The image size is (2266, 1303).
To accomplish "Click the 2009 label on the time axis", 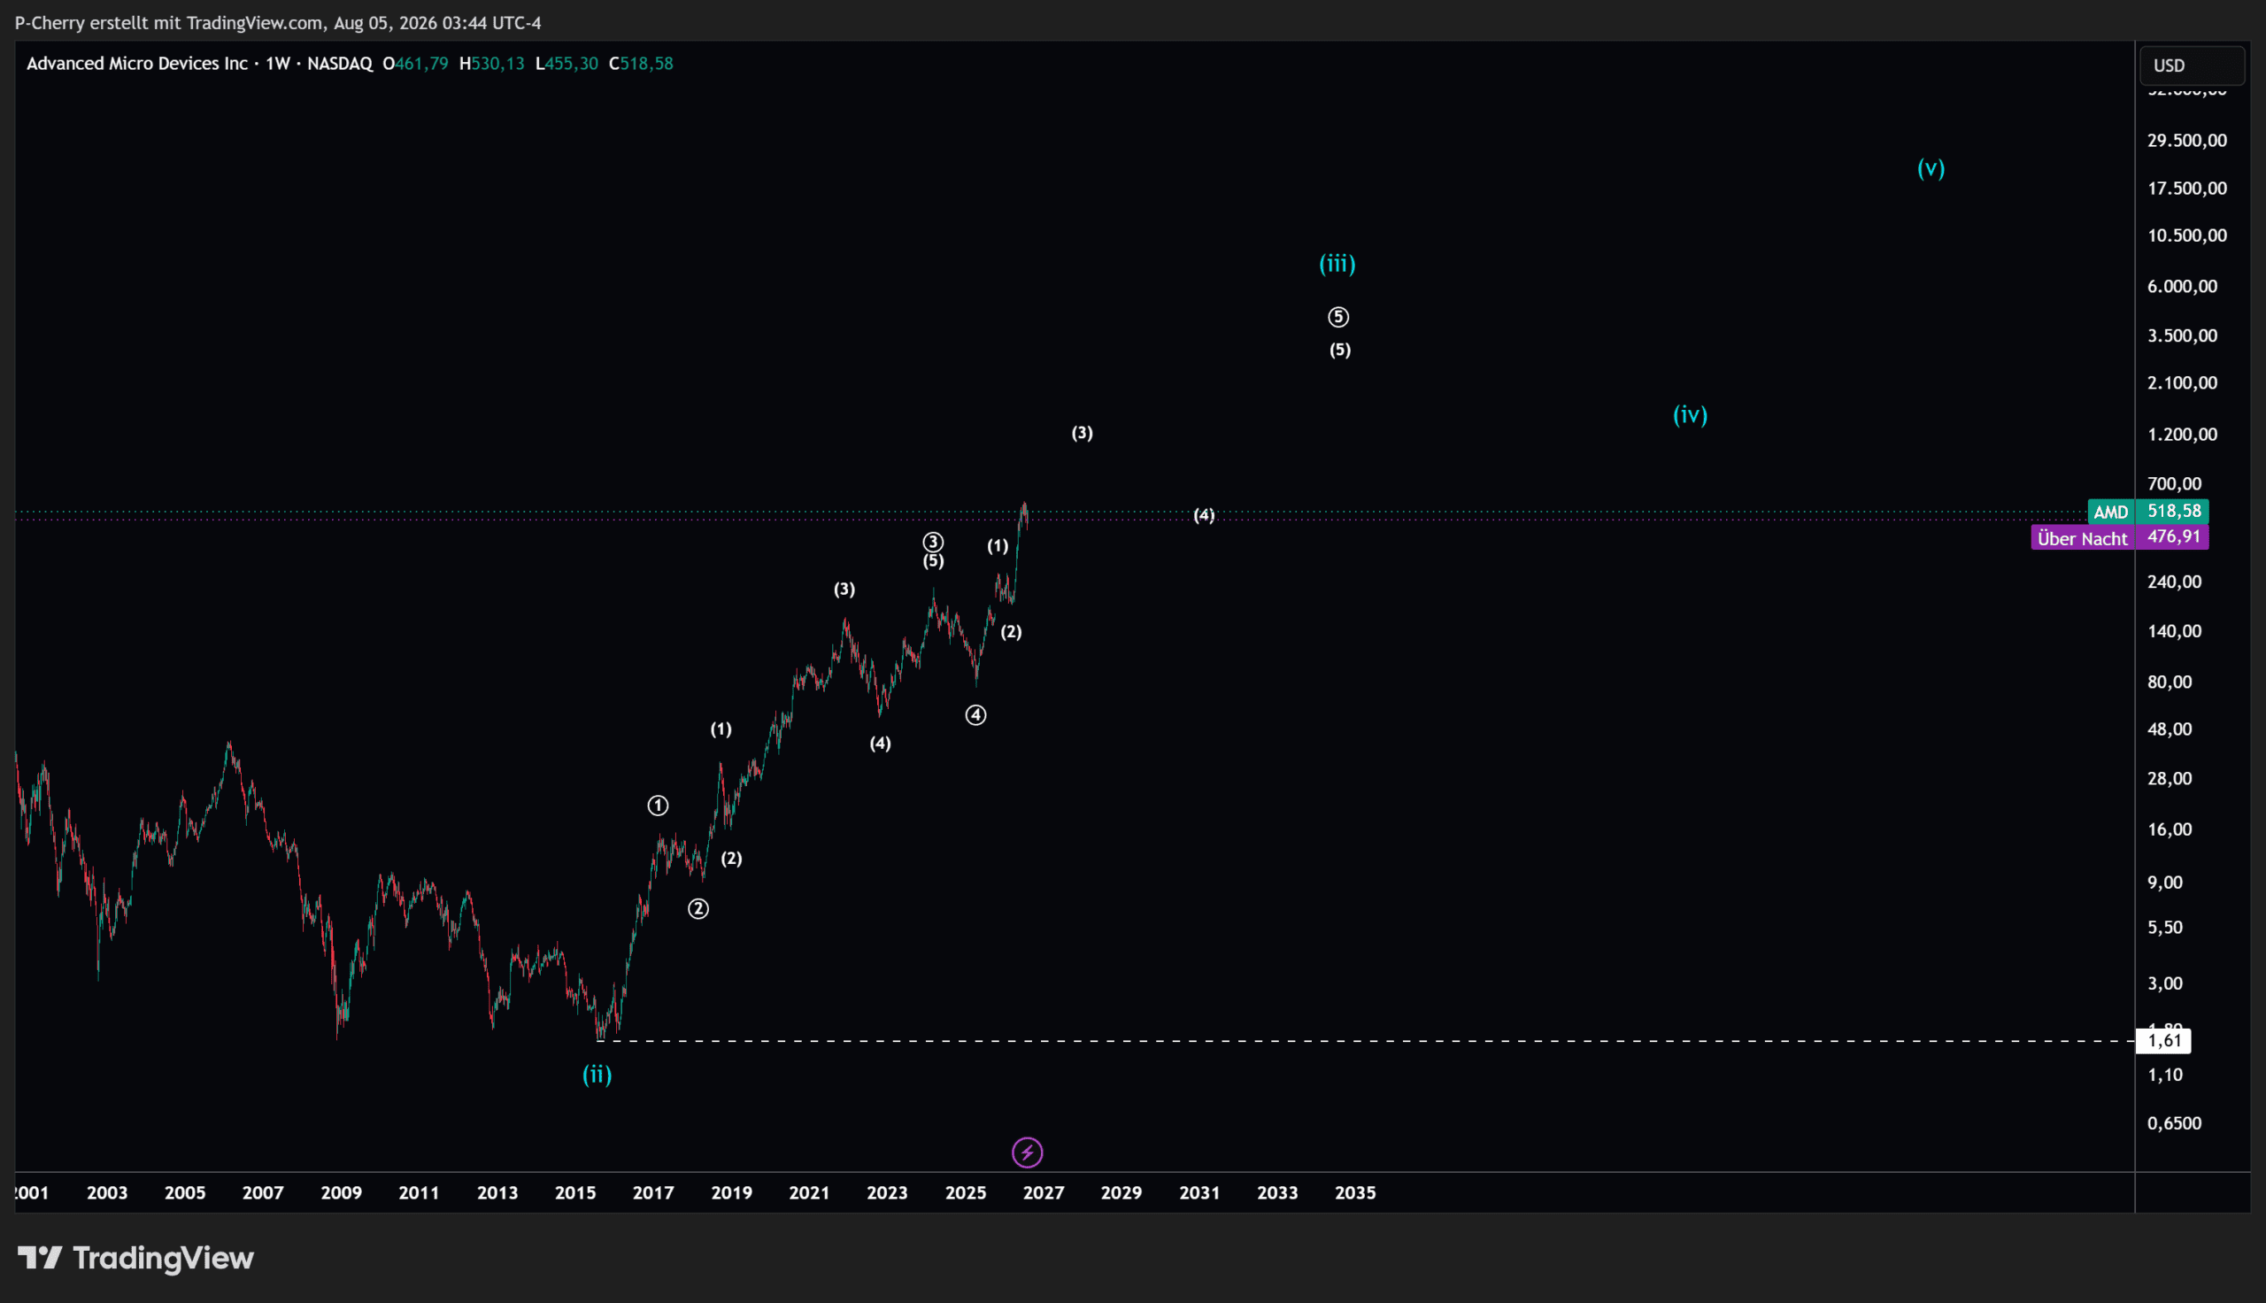I will coord(341,1193).
